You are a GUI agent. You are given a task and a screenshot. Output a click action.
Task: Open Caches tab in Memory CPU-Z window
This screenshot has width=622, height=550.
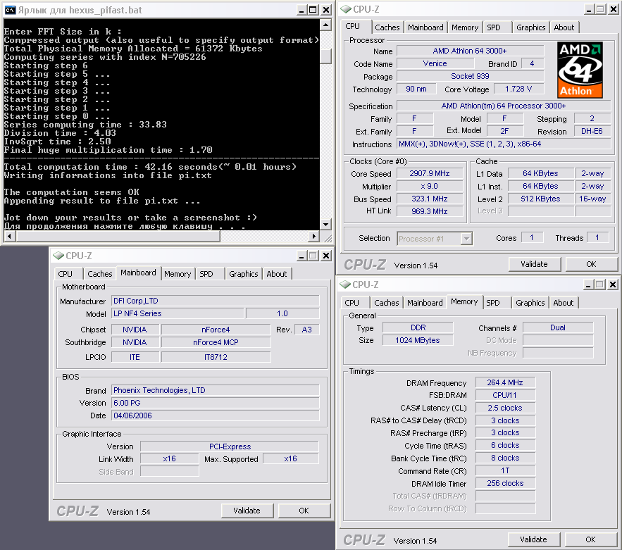(x=386, y=303)
